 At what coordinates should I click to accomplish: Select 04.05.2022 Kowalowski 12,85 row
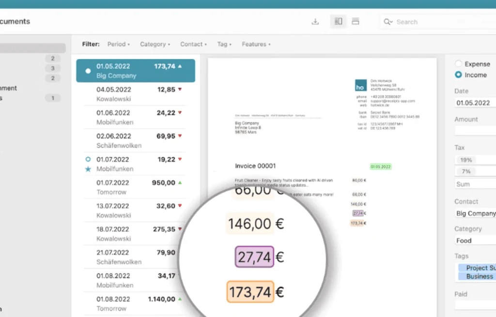(x=136, y=94)
